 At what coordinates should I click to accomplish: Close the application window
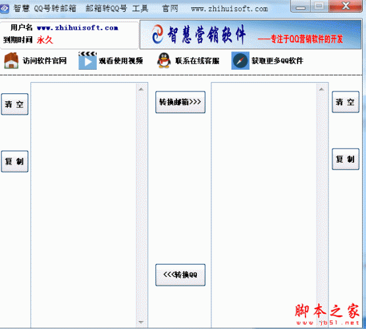(346, 6)
